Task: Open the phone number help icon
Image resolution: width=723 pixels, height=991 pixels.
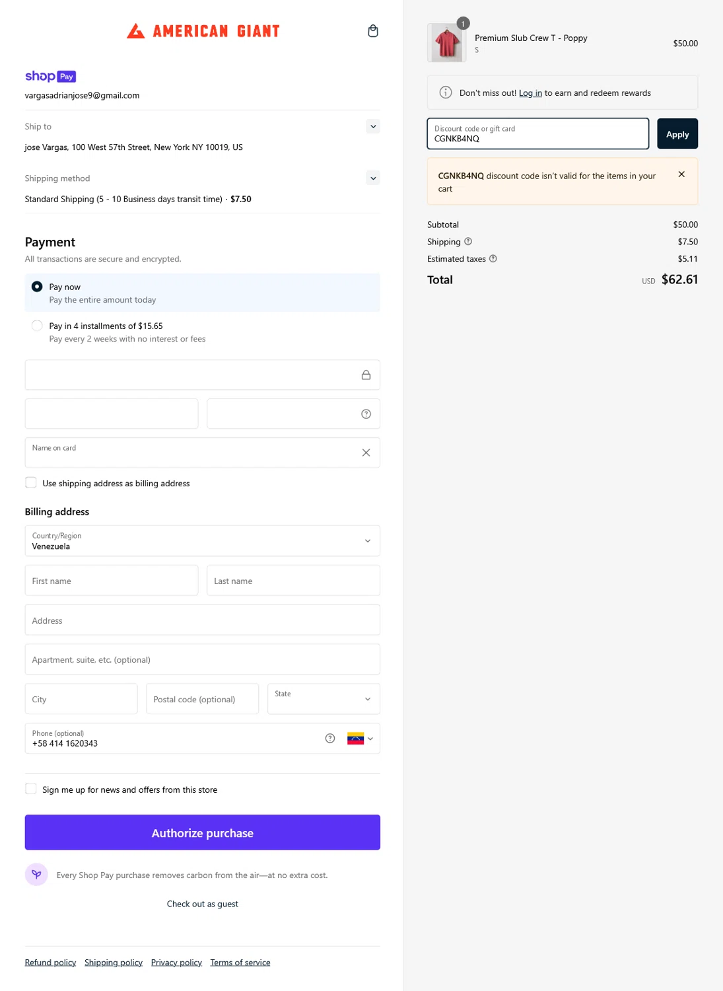Action: (330, 739)
